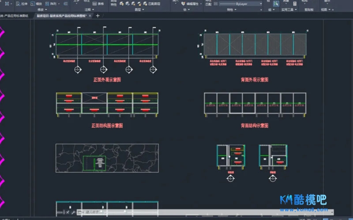Switch to the 产品应用标准图纸 drawing tab
Screen dimensions: 353x220
click(x=14, y=16)
